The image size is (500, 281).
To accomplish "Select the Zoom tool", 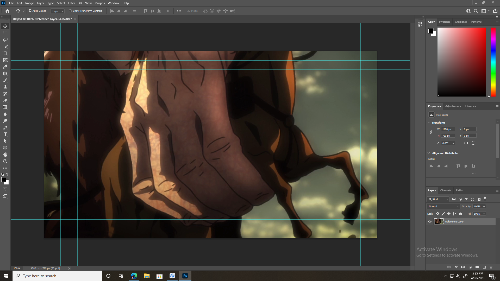I will [5, 161].
